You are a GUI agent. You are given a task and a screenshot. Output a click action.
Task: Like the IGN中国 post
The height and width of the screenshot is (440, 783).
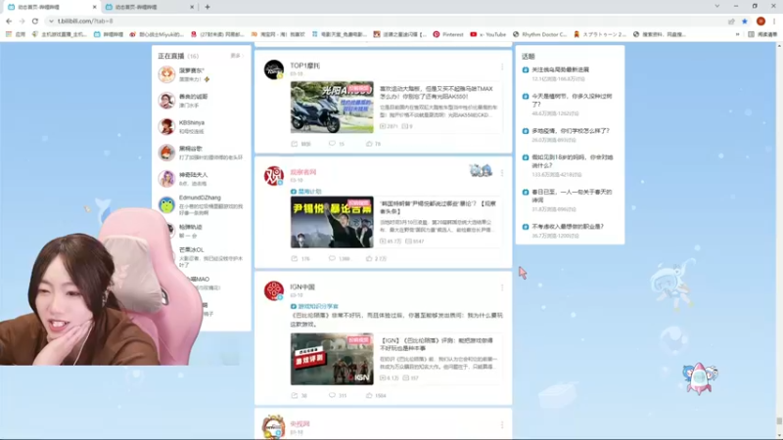pyautogui.click(x=376, y=395)
